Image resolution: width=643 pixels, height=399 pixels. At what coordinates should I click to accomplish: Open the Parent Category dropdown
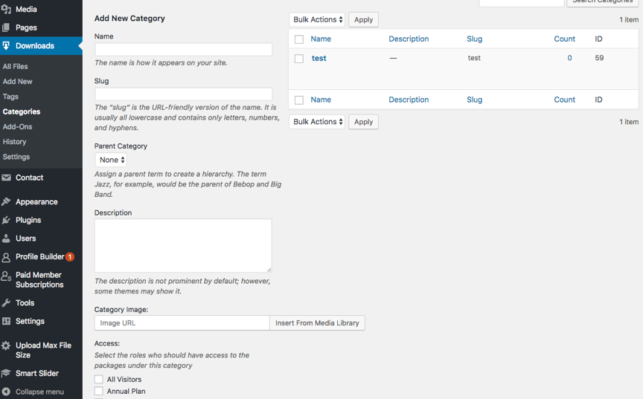pyautogui.click(x=112, y=160)
